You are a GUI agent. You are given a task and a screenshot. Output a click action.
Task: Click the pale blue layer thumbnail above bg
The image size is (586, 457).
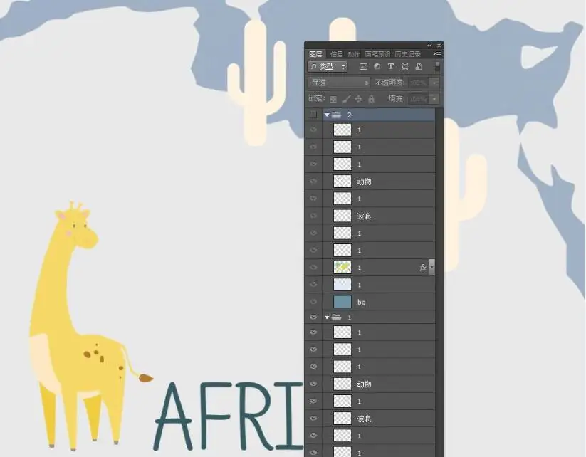[x=342, y=284]
